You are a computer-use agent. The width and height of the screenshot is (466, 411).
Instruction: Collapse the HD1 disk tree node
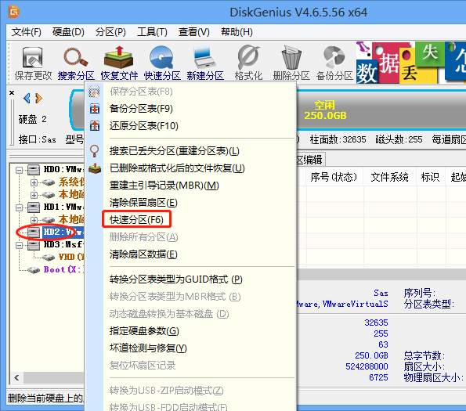pyautogui.click(x=20, y=207)
